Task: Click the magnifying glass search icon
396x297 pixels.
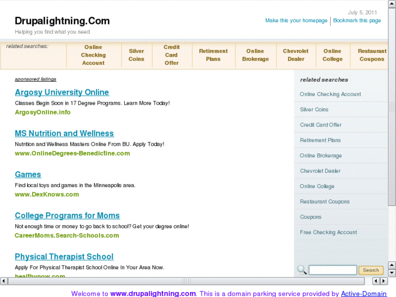Action: (302, 270)
